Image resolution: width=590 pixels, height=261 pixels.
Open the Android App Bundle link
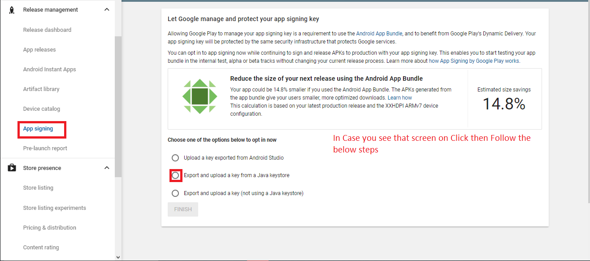click(379, 34)
